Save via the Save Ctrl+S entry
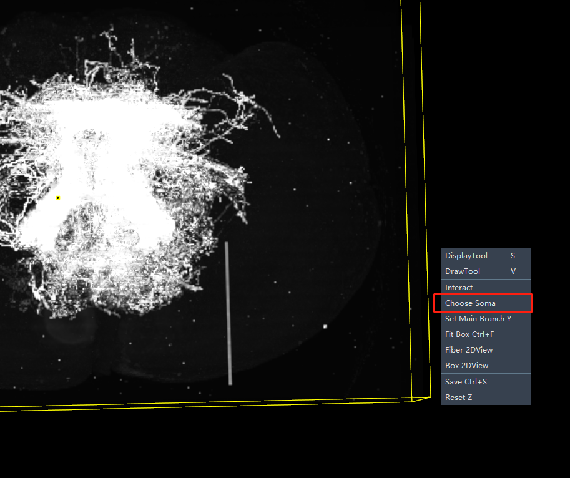The height and width of the screenshot is (478, 570). (x=466, y=381)
